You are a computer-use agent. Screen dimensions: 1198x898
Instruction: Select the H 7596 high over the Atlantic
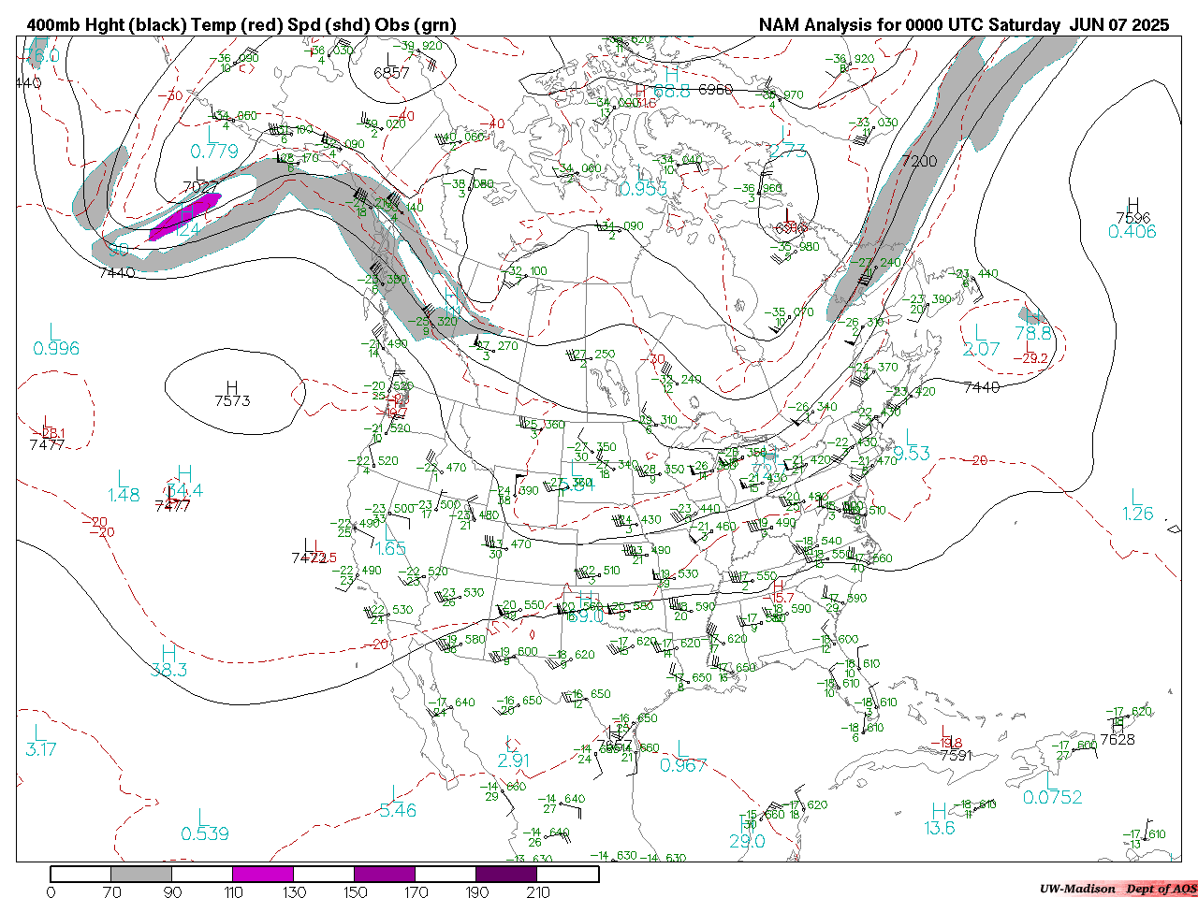click(1132, 212)
